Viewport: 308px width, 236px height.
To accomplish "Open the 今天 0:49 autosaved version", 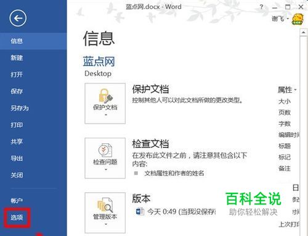I will pyautogui.click(x=182, y=212).
